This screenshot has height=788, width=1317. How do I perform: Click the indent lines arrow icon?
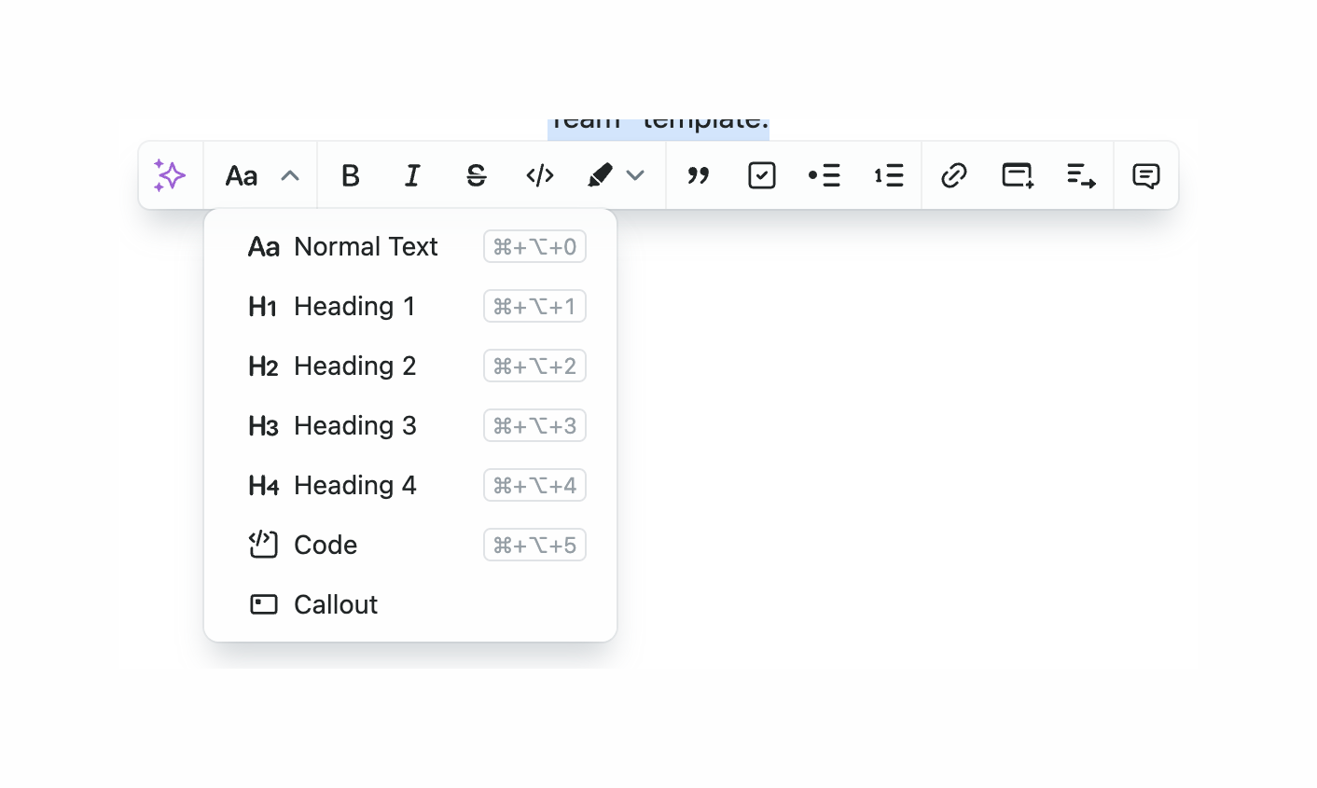point(1081,175)
